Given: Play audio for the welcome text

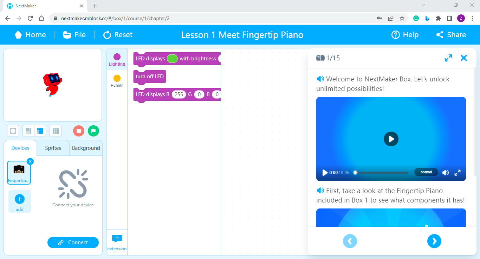Looking at the screenshot, I should [x=320, y=79].
